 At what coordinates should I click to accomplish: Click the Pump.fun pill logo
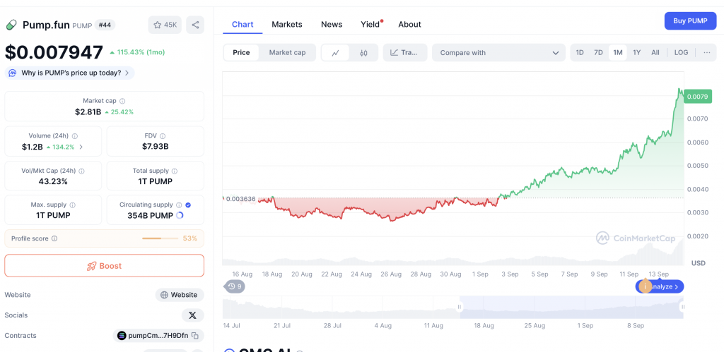pyautogui.click(x=11, y=25)
